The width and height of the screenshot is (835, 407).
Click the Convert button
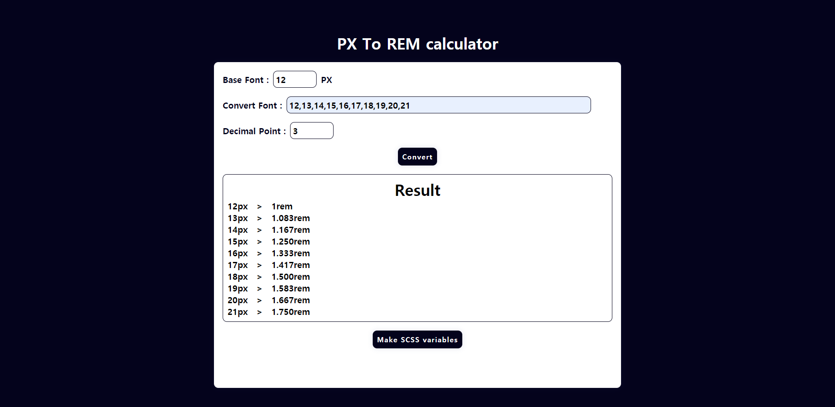pos(417,156)
